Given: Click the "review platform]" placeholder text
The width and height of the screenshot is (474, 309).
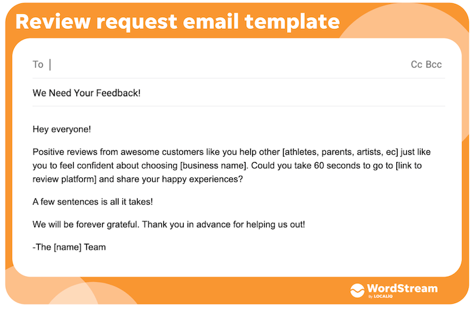Looking at the screenshot, I should pyautogui.click(x=67, y=178).
